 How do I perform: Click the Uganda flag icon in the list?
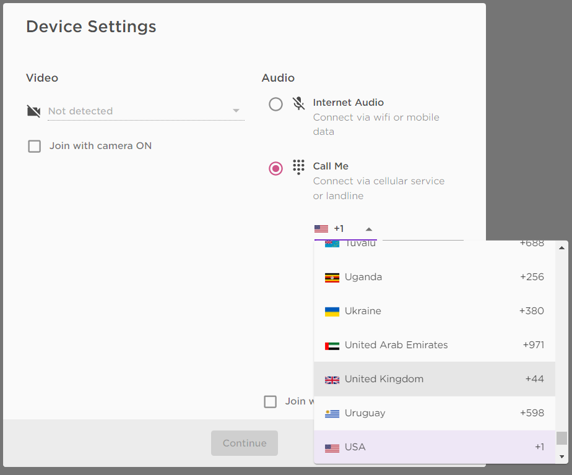(x=332, y=278)
